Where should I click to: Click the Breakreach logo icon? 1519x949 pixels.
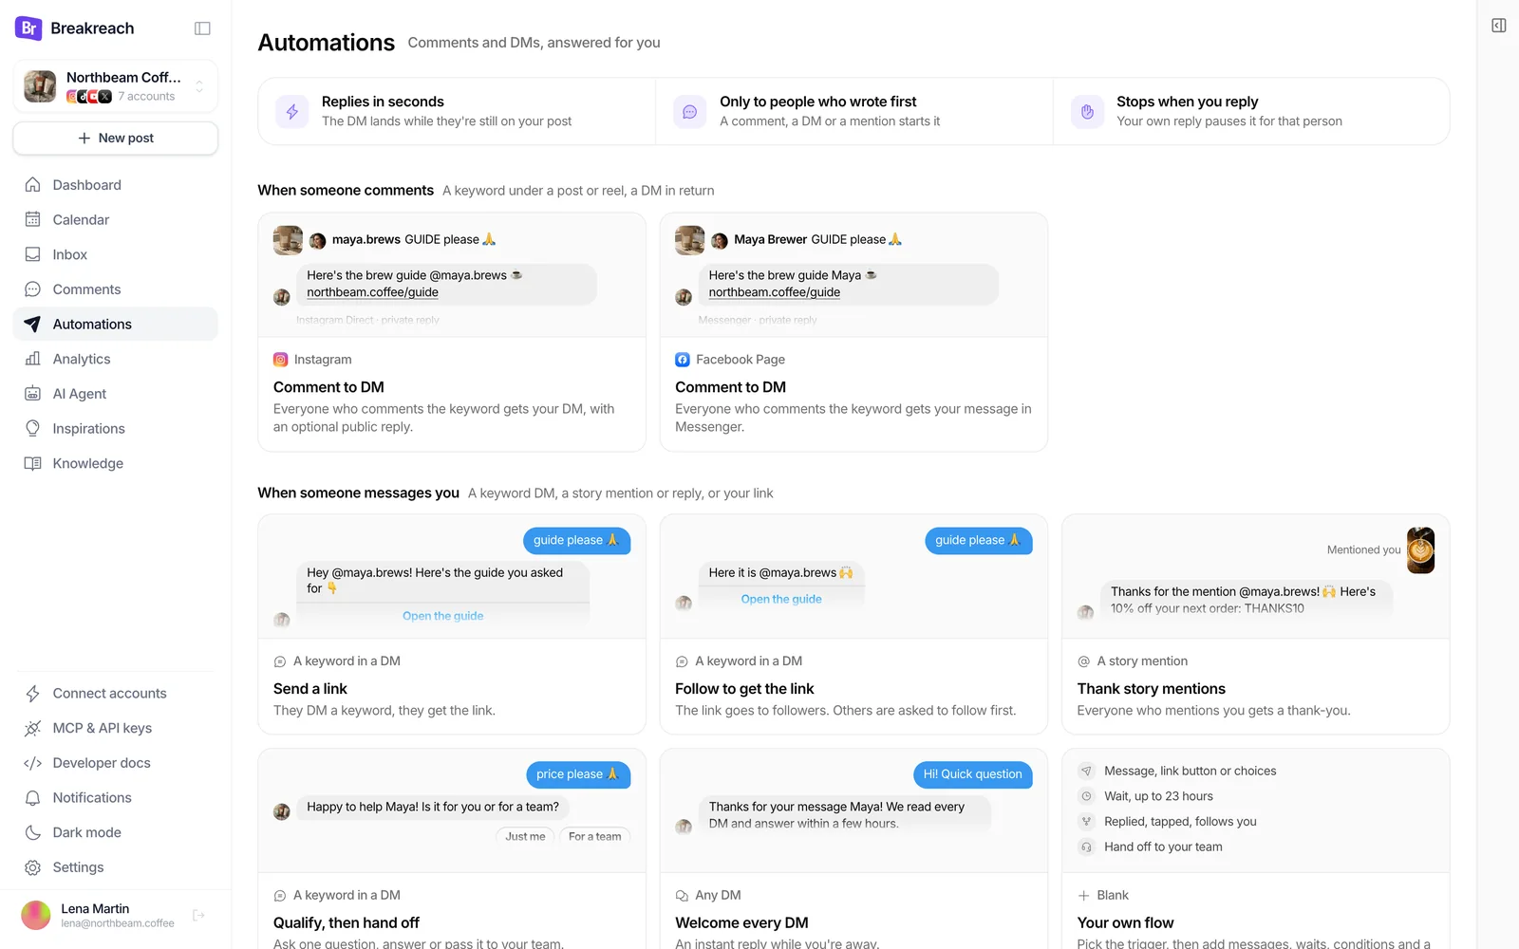(x=28, y=28)
